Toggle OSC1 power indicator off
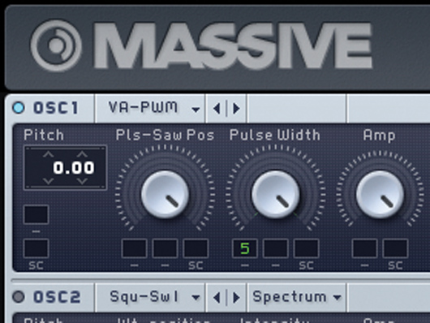 pyautogui.click(x=19, y=108)
